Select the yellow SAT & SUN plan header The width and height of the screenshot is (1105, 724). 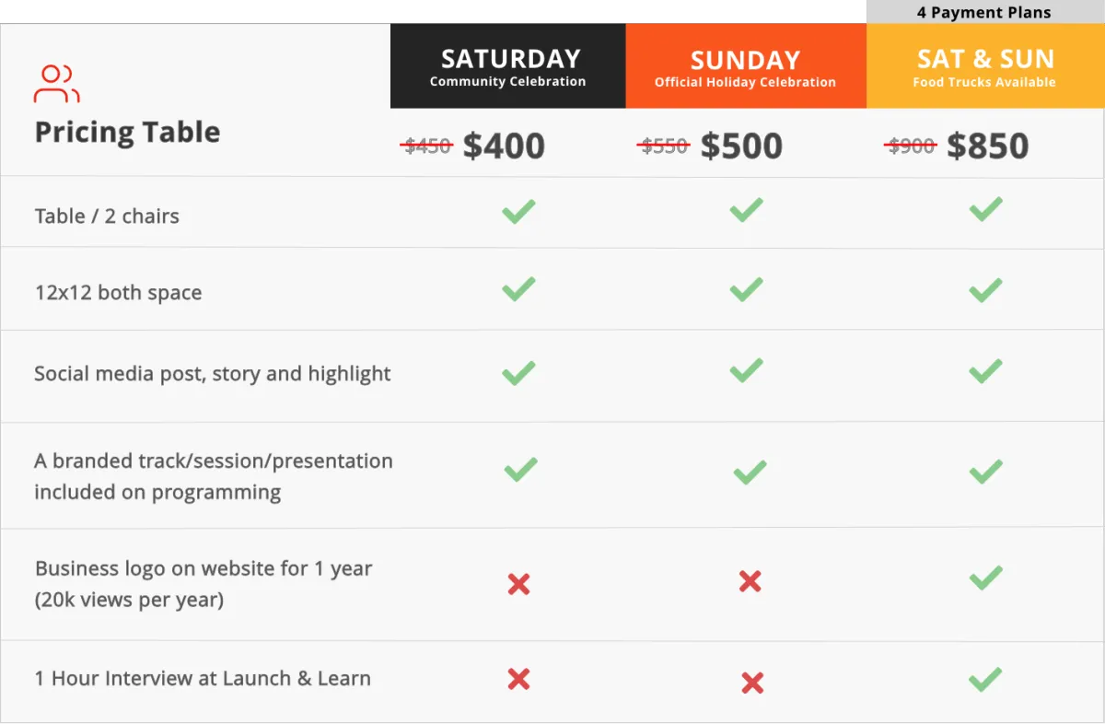pos(985,66)
